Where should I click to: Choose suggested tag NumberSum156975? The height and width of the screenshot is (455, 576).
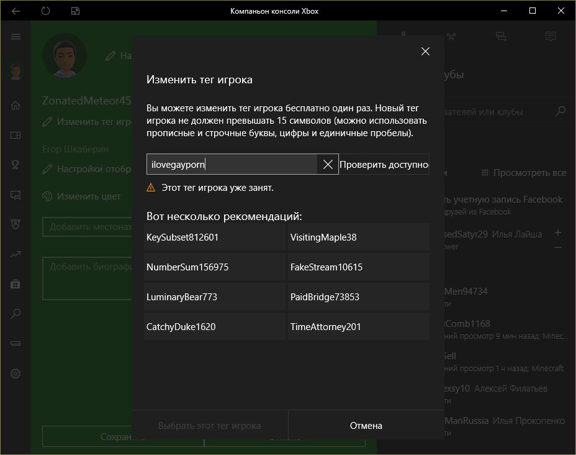click(x=215, y=267)
